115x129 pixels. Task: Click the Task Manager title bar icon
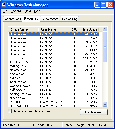pyautogui.click(x=4, y=5)
